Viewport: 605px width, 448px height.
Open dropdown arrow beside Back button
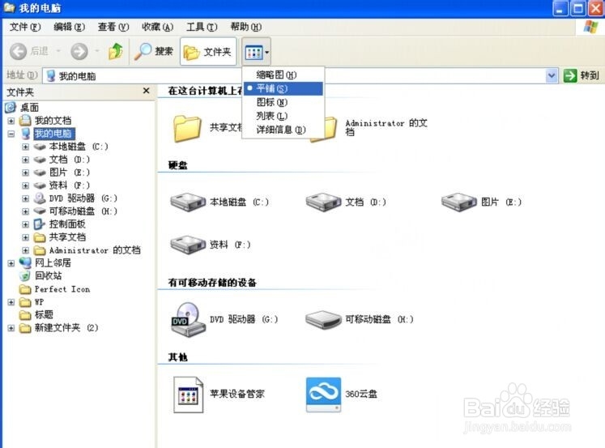click(x=58, y=51)
